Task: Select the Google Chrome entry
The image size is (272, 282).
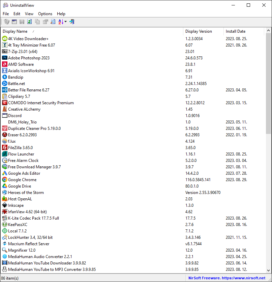Action: click(133, 180)
